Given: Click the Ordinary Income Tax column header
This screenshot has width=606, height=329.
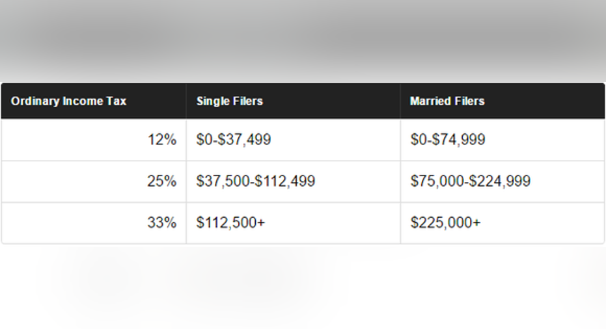Looking at the screenshot, I should click(x=68, y=101).
